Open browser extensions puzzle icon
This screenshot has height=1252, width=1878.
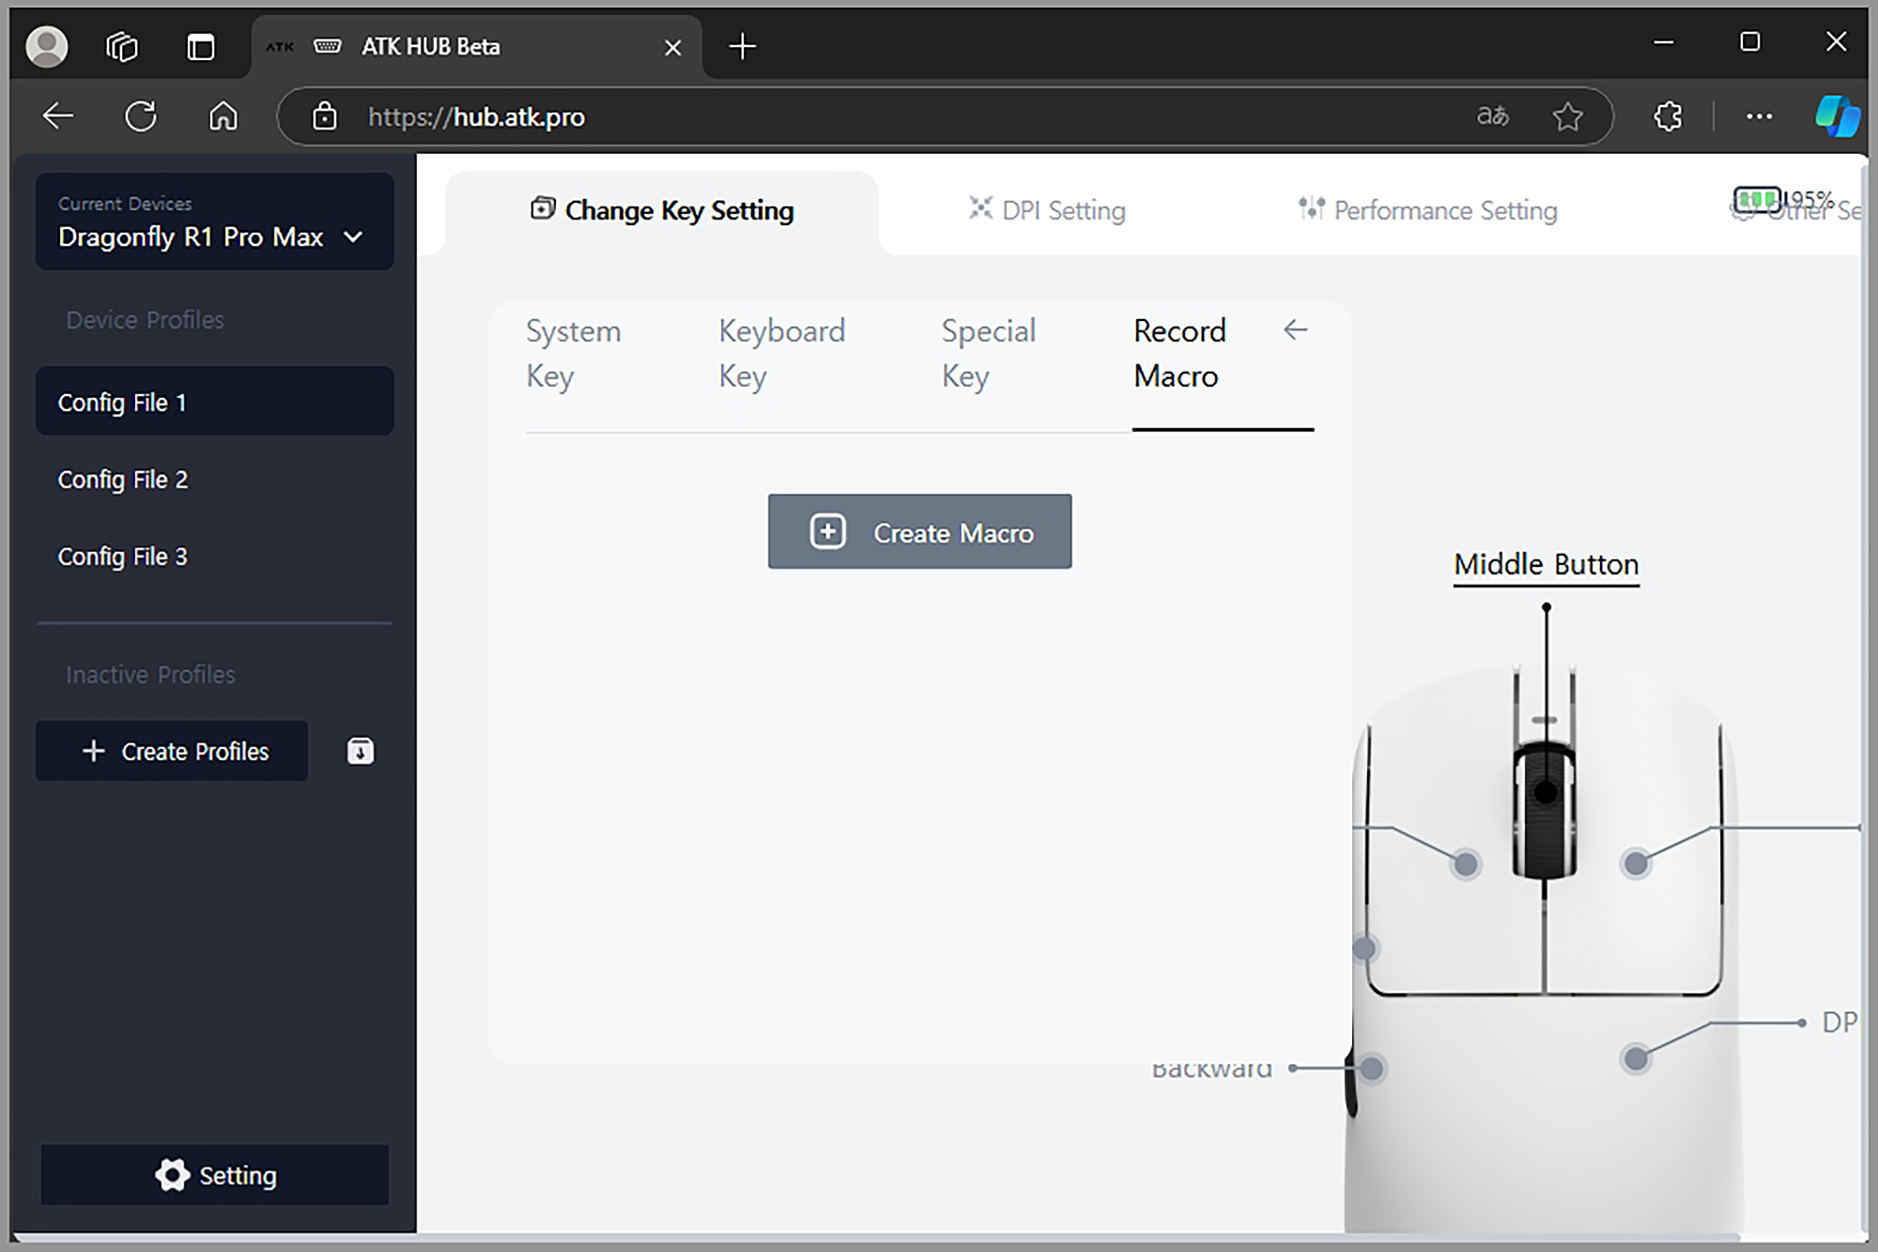point(1668,116)
